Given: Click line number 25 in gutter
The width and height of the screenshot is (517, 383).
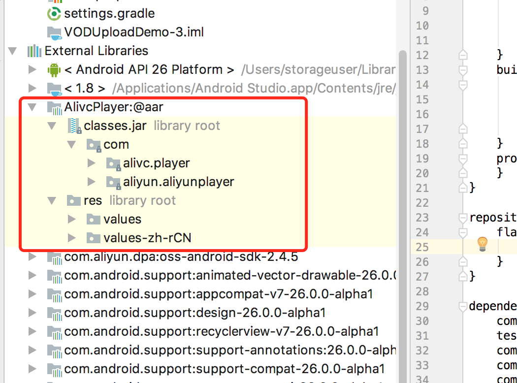Looking at the screenshot, I should (422, 247).
